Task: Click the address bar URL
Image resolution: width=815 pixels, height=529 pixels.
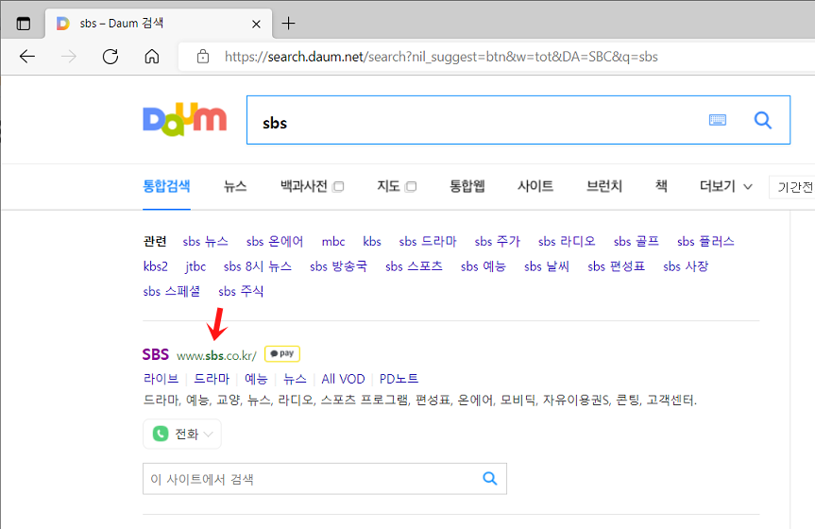Action: coord(441,56)
